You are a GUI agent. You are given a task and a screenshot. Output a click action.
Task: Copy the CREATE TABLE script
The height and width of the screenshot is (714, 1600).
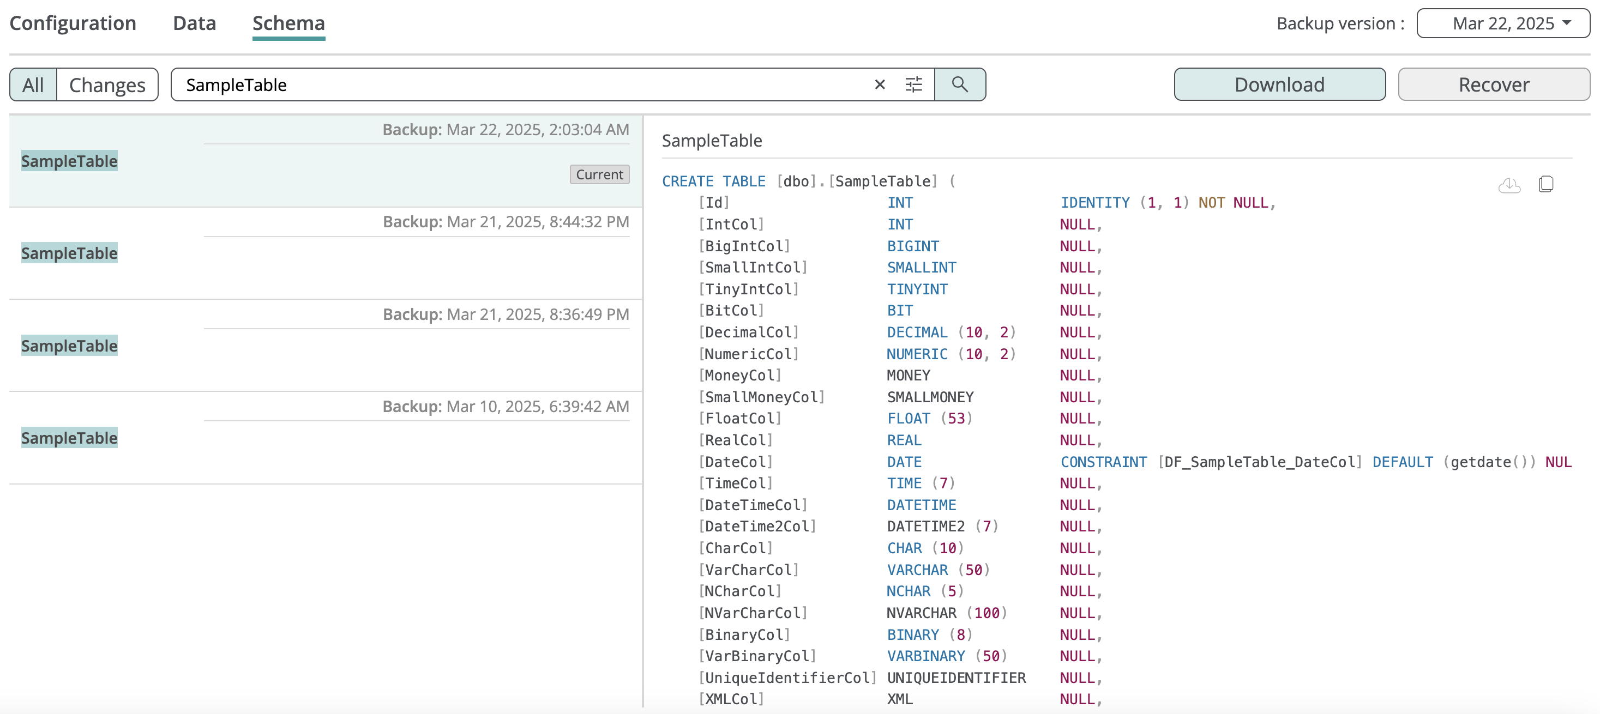(1546, 184)
